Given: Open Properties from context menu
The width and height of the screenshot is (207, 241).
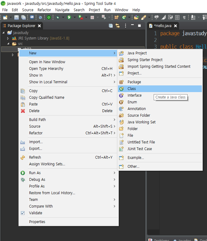Looking at the screenshot, I should [69, 222].
